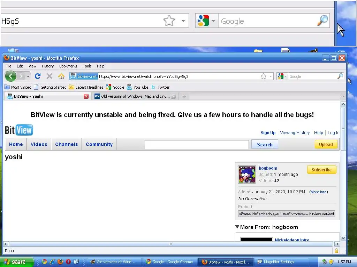Close the BitView - yoshi tab

(86, 96)
